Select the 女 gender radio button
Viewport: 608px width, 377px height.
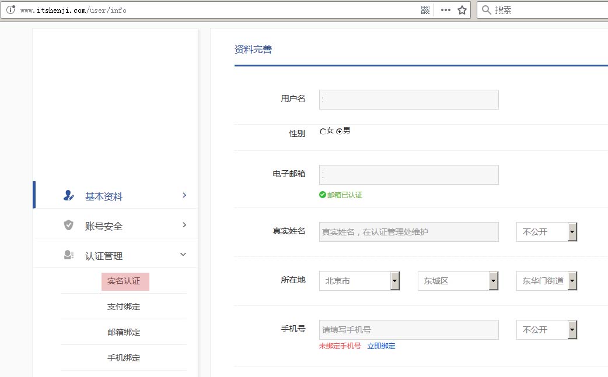pos(323,132)
